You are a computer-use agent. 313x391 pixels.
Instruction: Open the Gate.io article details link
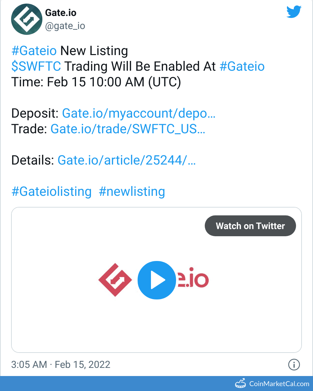(127, 160)
